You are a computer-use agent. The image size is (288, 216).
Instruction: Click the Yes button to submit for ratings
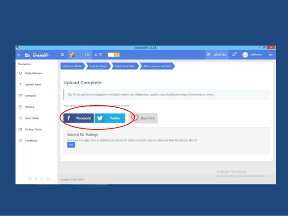[x=71, y=145]
